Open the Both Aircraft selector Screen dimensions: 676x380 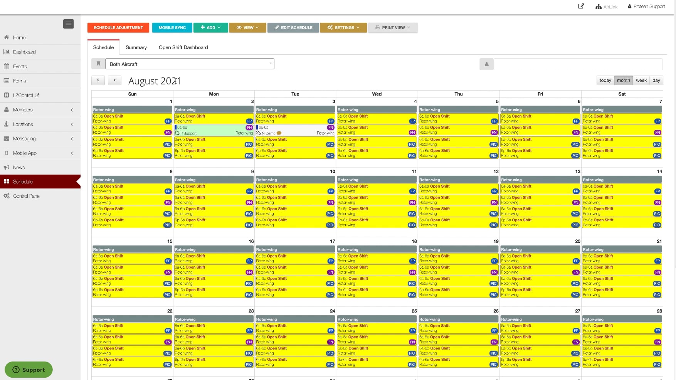coord(190,64)
